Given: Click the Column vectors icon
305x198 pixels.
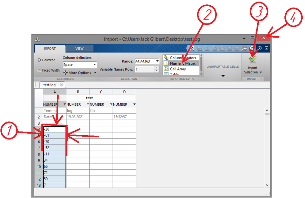Looking at the screenshot, I should coord(166,58).
